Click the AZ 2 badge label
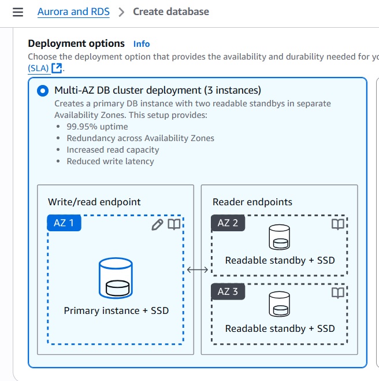This screenshot has height=381, width=379. pos(228,223)
